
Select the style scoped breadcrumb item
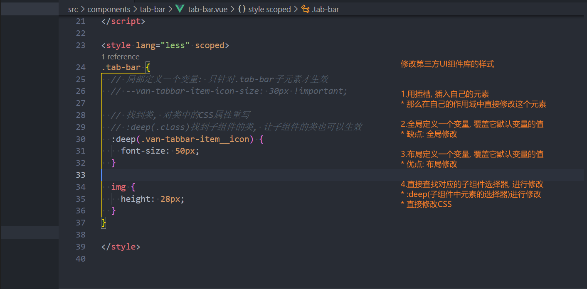(x=269, y=9)
